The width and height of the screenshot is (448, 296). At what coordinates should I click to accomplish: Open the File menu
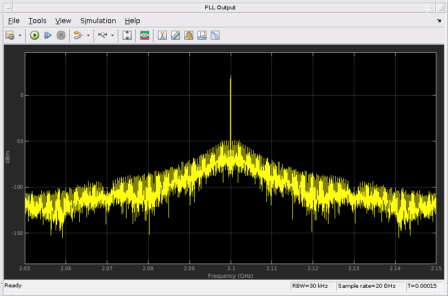[x=14, y=20]
